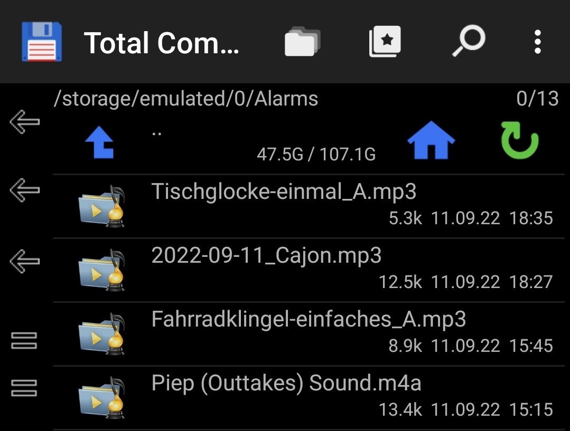This screenshot has width=570, height=431.
Task: Open the folder history icon
Action: [302, 42]
